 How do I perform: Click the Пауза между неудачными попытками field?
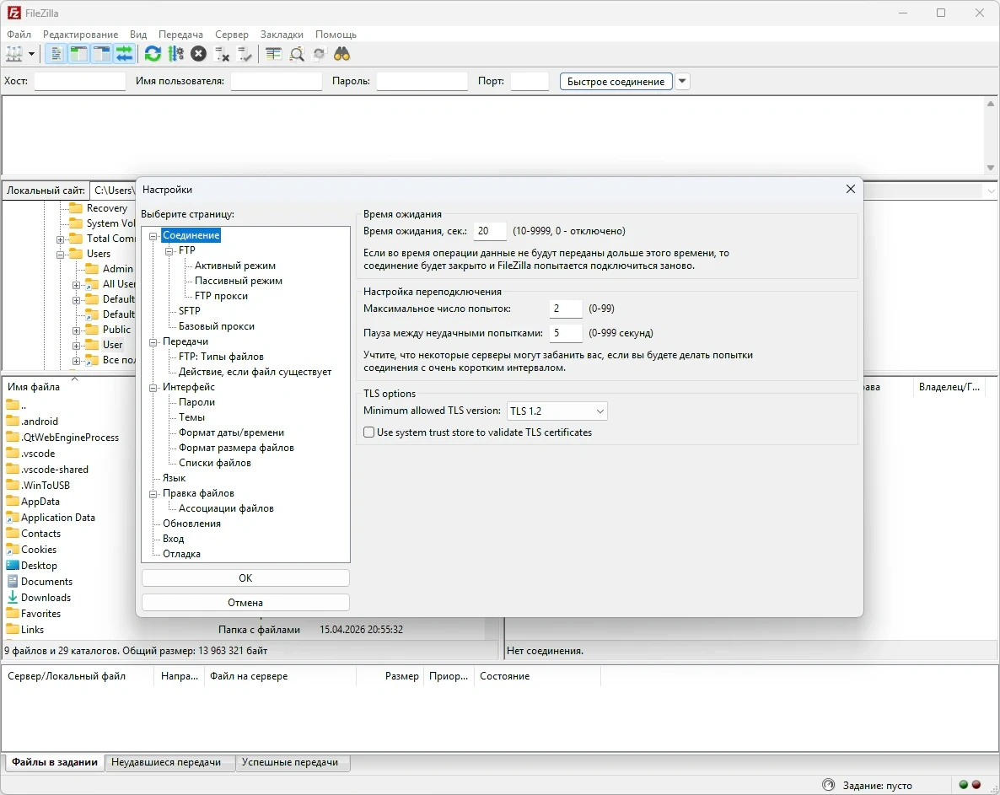[566, 333]
